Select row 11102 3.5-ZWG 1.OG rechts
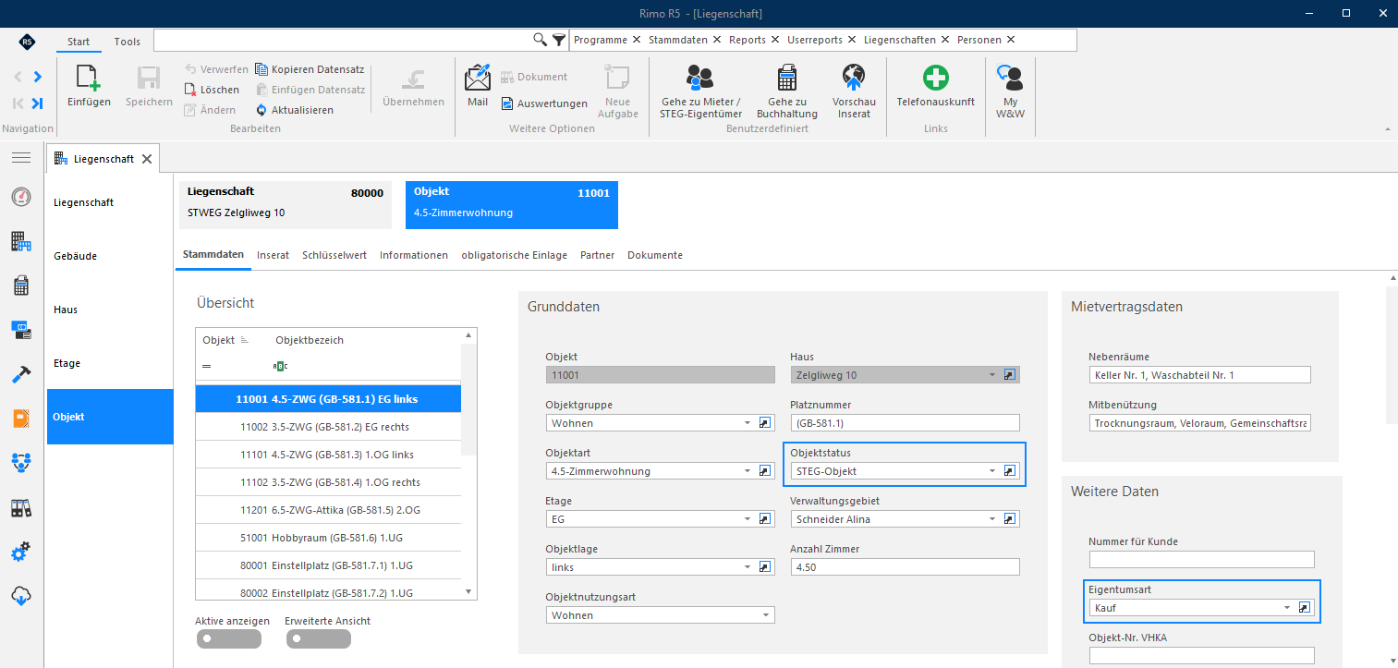 point(329,482)
